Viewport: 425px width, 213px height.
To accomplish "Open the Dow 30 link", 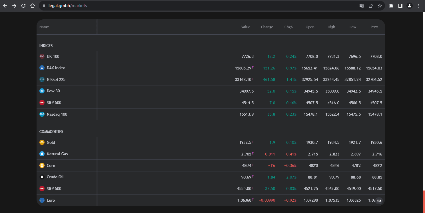I will (x=53, y=91).
